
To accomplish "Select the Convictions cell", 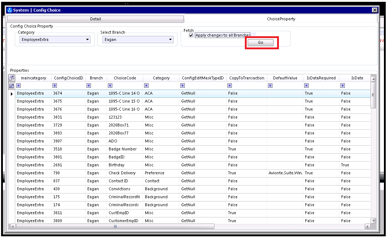I will (125, 189).
